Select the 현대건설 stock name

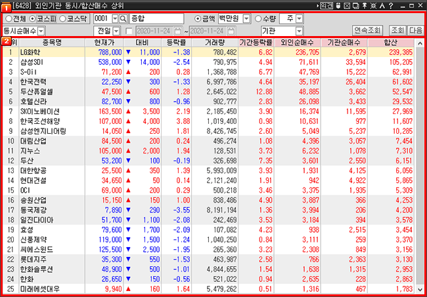pyautogui.click(x=34, y=180)
